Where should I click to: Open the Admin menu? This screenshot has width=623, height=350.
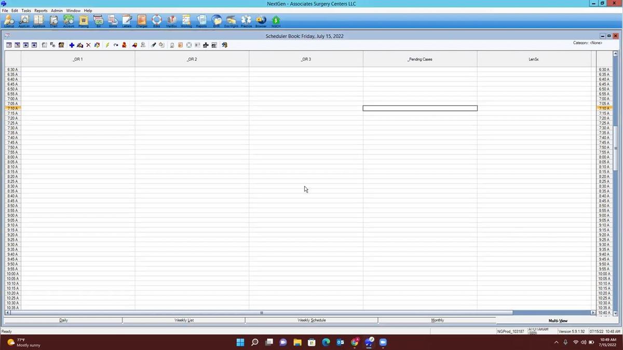[x=57, y=10]
